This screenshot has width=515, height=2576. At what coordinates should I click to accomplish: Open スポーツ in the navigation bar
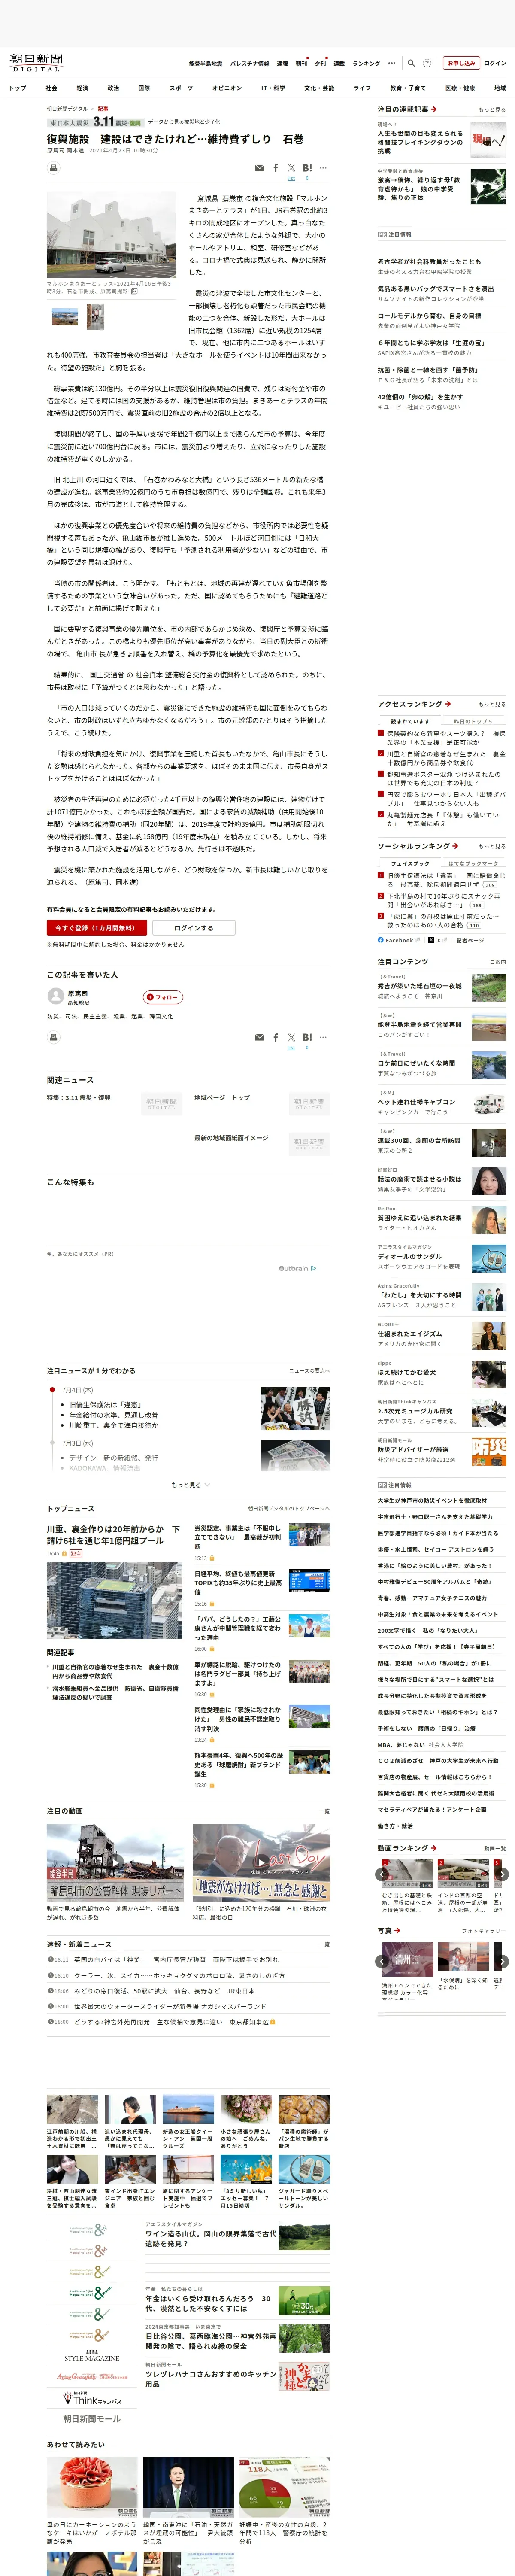coord(181,88)
